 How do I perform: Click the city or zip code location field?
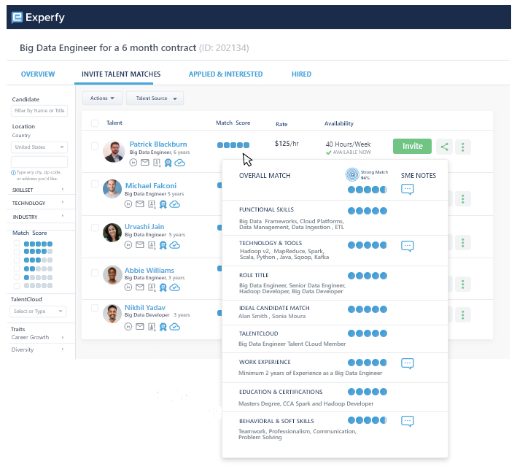[39, 162]
